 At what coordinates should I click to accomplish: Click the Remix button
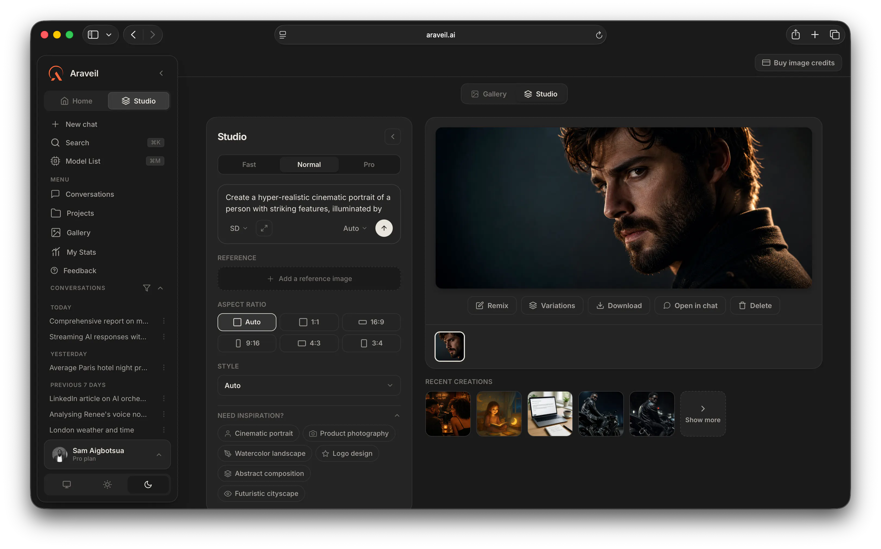[492, 306]
